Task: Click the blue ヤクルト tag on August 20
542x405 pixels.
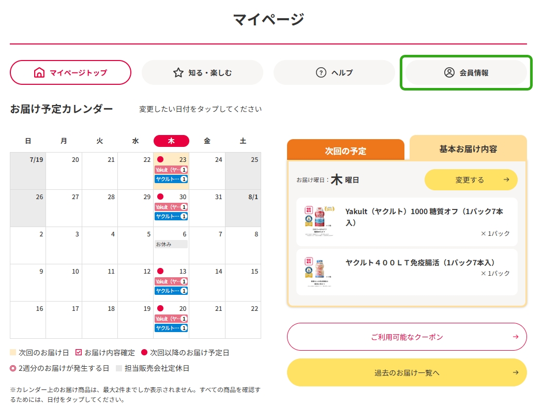Action: coord(171,328)
